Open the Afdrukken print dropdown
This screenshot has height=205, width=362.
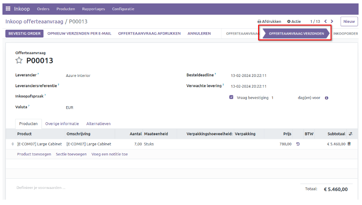click(x=269, y=21)
